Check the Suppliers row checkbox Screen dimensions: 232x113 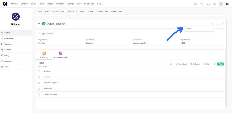[x=39, y=77]
